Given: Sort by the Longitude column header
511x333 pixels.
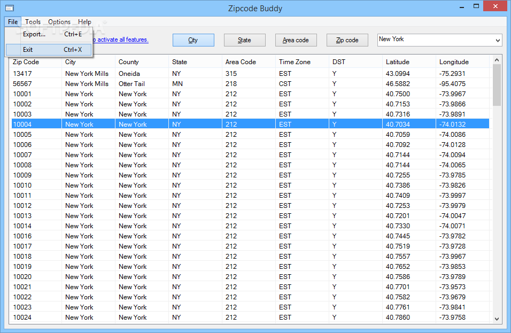Looking at the screenshot, I should 462,62.
